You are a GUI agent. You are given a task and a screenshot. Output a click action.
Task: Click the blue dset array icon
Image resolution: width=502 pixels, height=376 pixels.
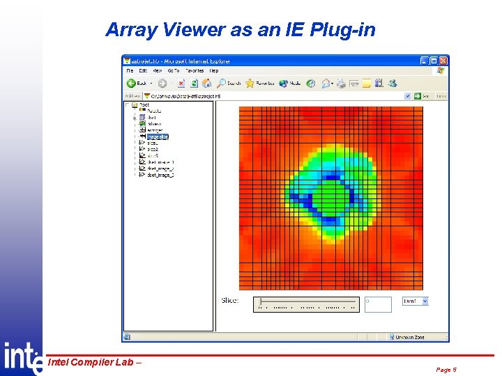[x=142, y=118]
